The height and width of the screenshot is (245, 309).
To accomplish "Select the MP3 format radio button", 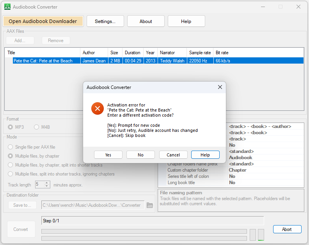I will 11,127.
